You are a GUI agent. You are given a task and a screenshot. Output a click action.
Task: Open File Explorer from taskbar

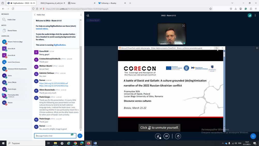click(x=55, y=143)
